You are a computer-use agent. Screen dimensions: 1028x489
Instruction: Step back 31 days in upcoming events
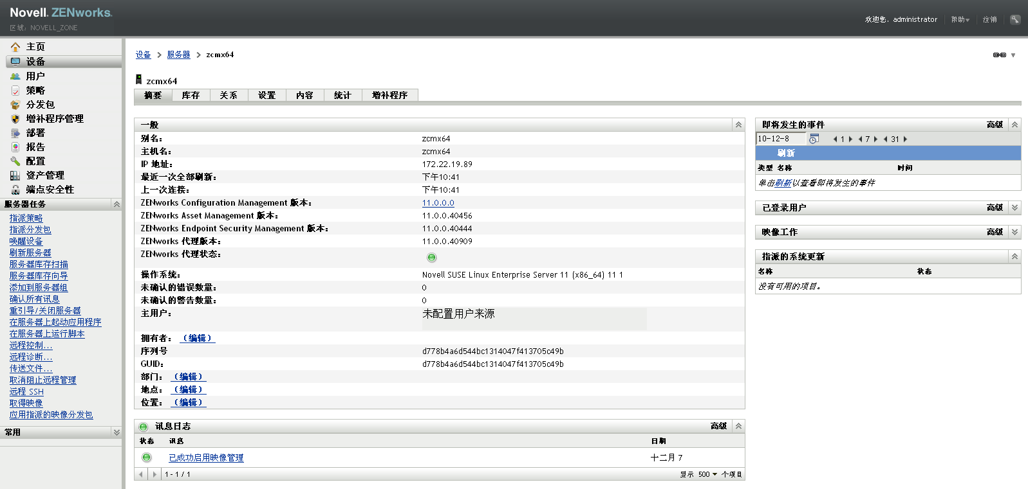pyautogui.click(x=886, y=139)
